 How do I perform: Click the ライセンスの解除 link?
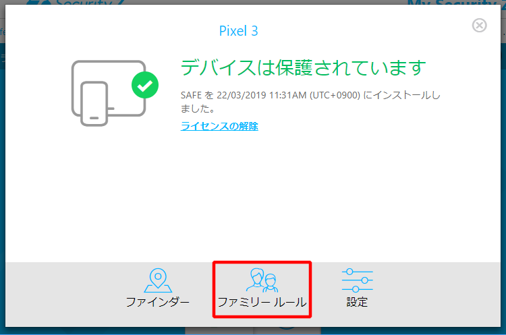[219, 126]
